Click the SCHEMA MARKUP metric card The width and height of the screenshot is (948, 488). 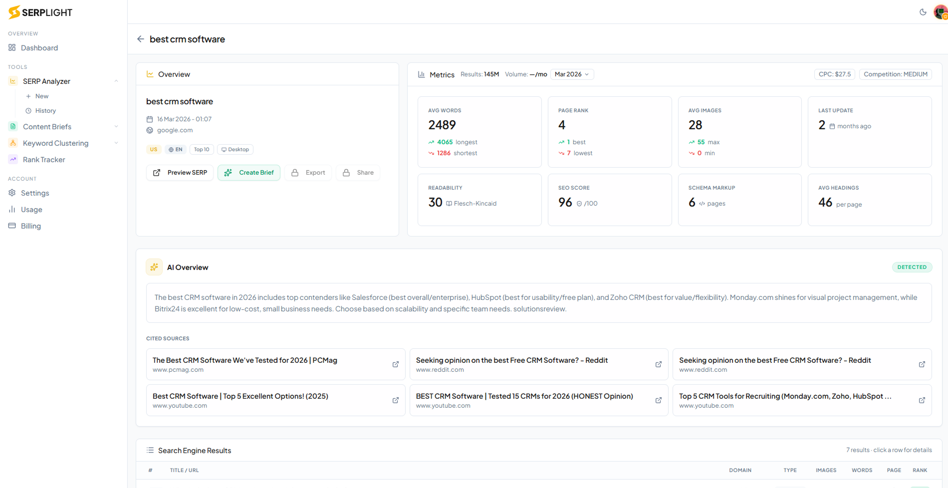(x=740, y=200)
